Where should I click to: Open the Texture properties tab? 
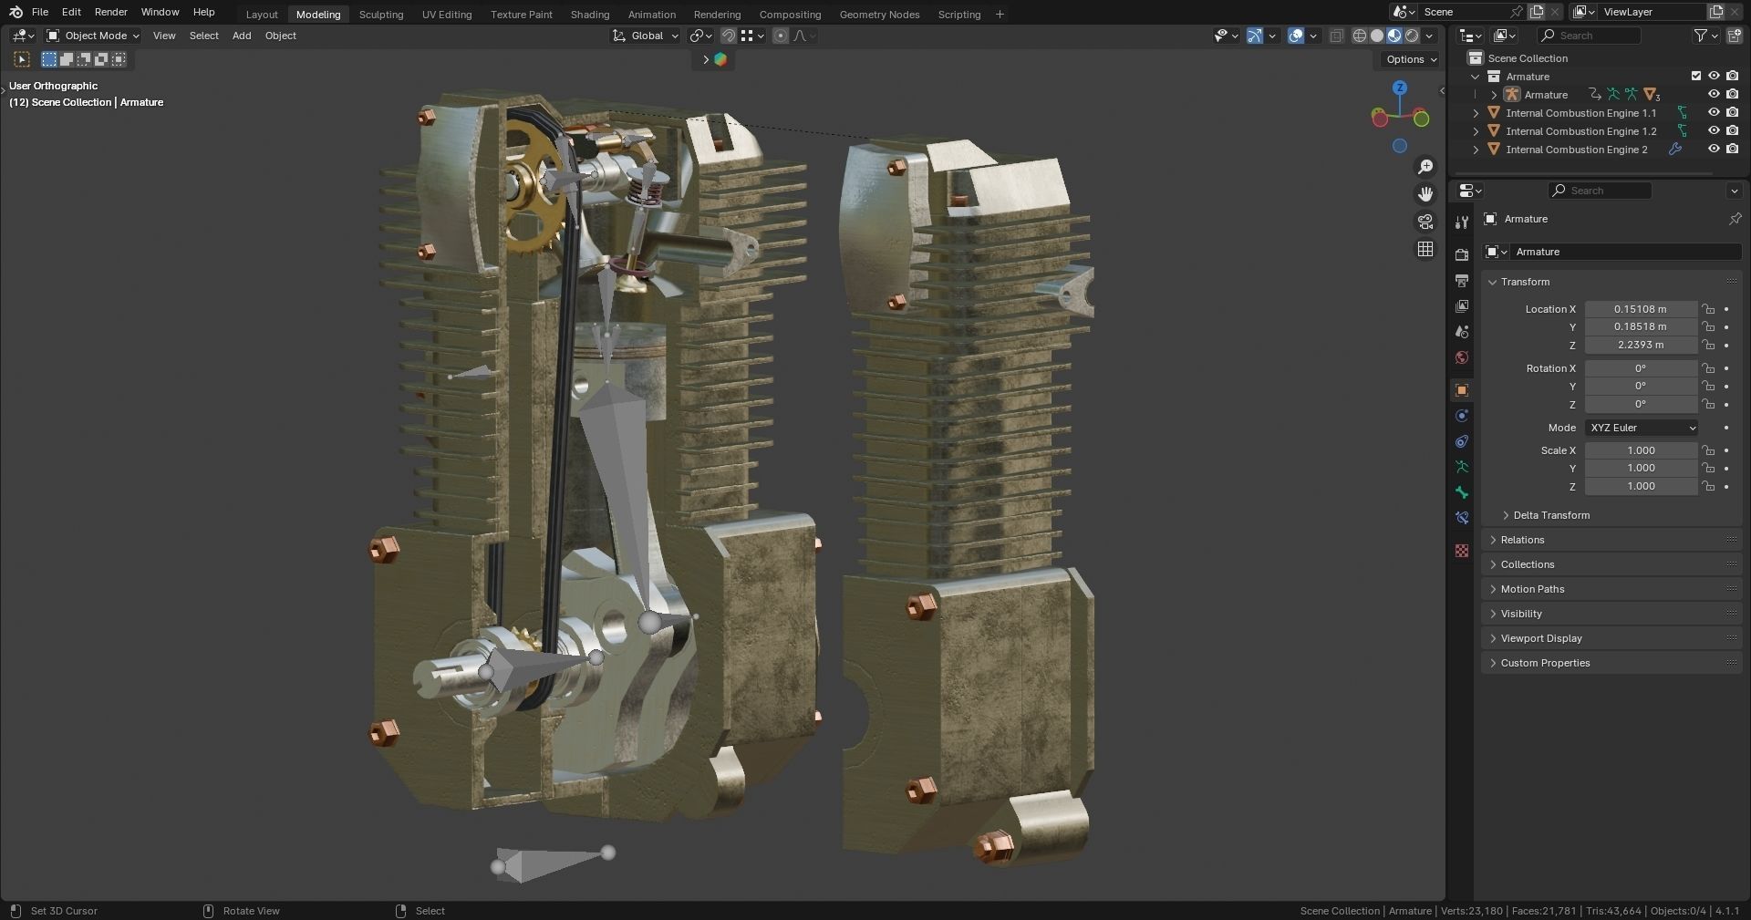[1462, 551]
